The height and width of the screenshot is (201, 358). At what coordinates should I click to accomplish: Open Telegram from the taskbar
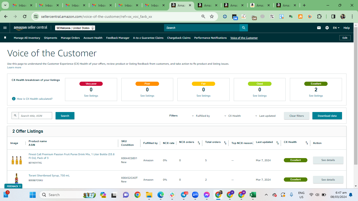[x=184, y=195]
